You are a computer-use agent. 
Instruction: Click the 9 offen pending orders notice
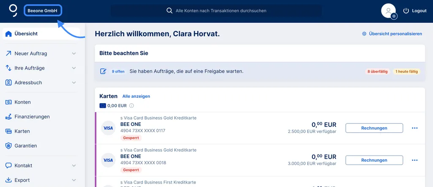[x=118, y=72]
